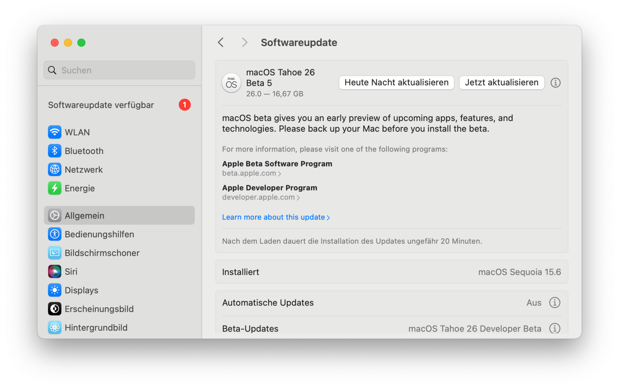Image resolution: width=619 pixels, height=388 pixels.
Task: Click the Siri icon in sidebar
Action: click(x=55, y=272)
